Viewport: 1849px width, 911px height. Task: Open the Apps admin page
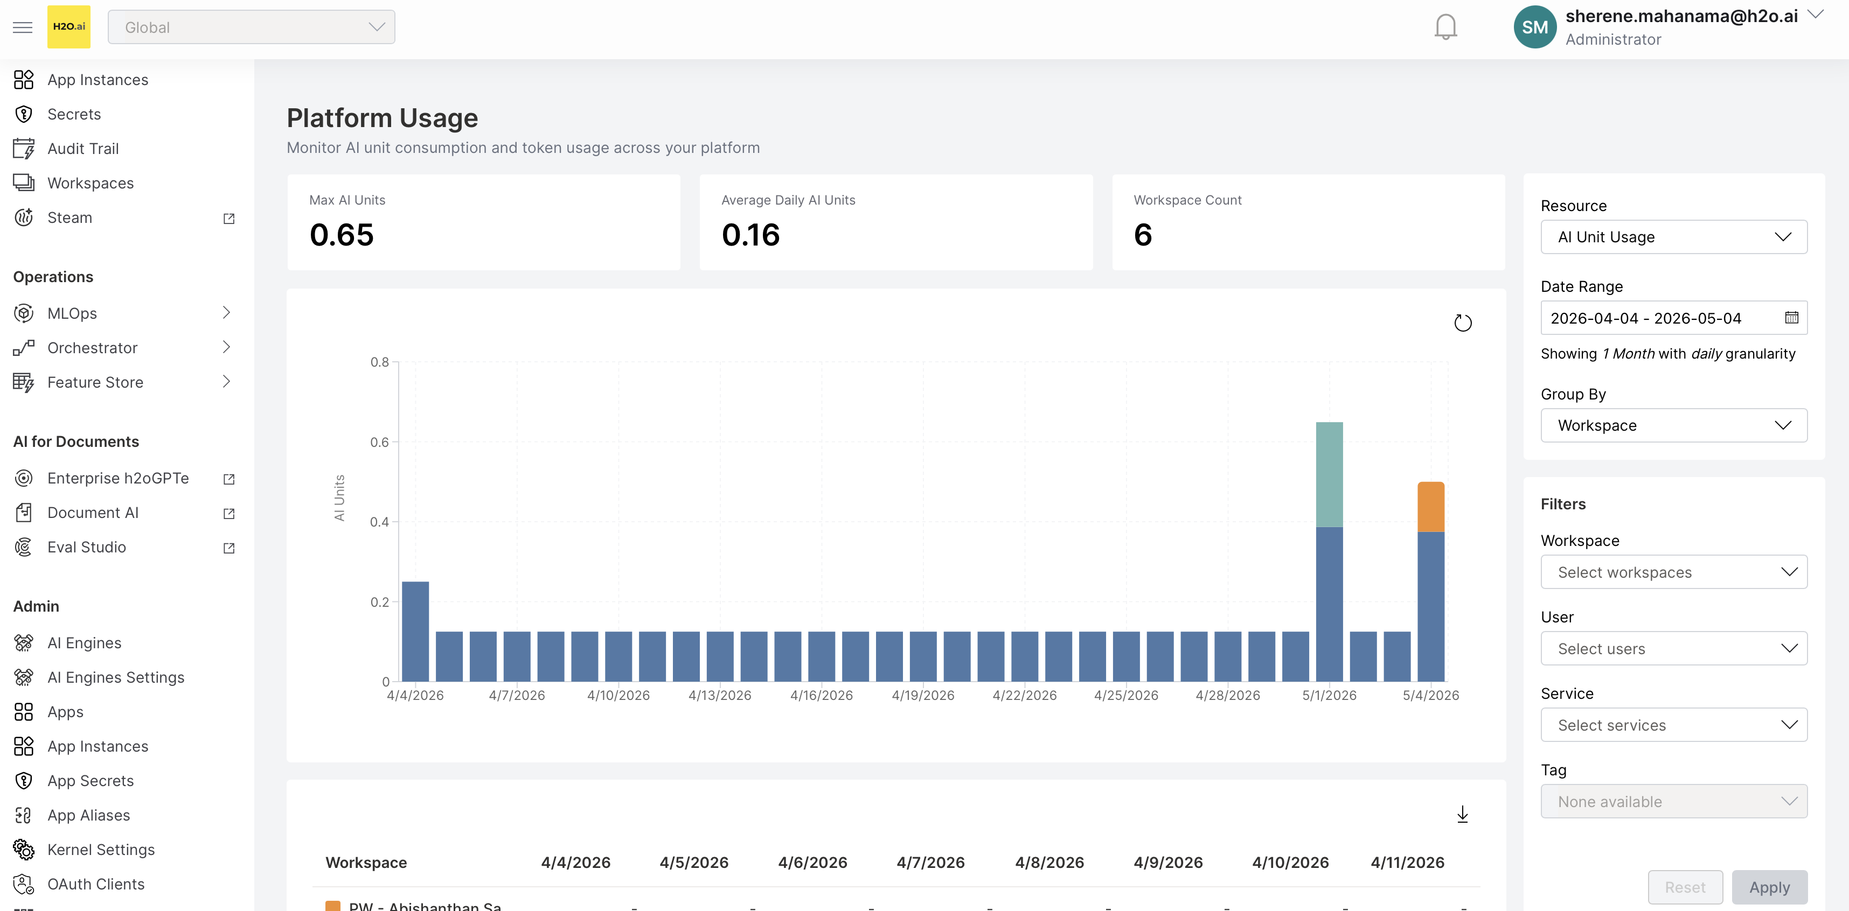click(x=65, y=712)
